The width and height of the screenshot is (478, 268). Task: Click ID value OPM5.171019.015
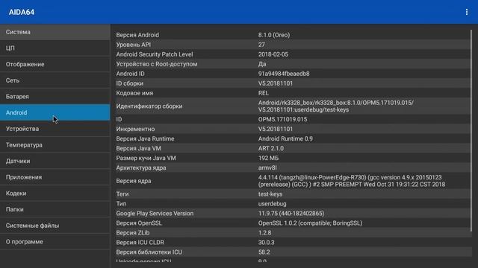tap(282, 119)
